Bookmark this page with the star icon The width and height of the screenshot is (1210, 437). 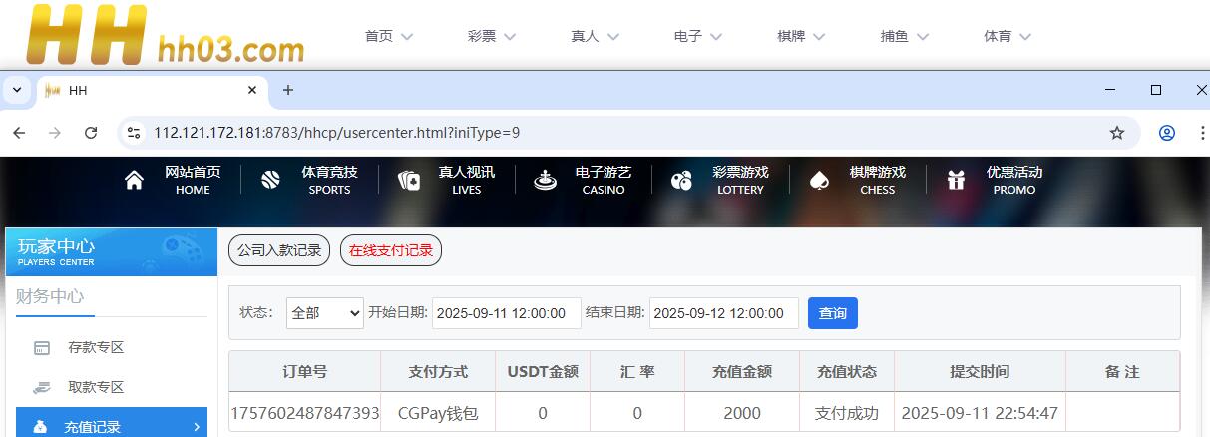click(x=1117, y=133)
